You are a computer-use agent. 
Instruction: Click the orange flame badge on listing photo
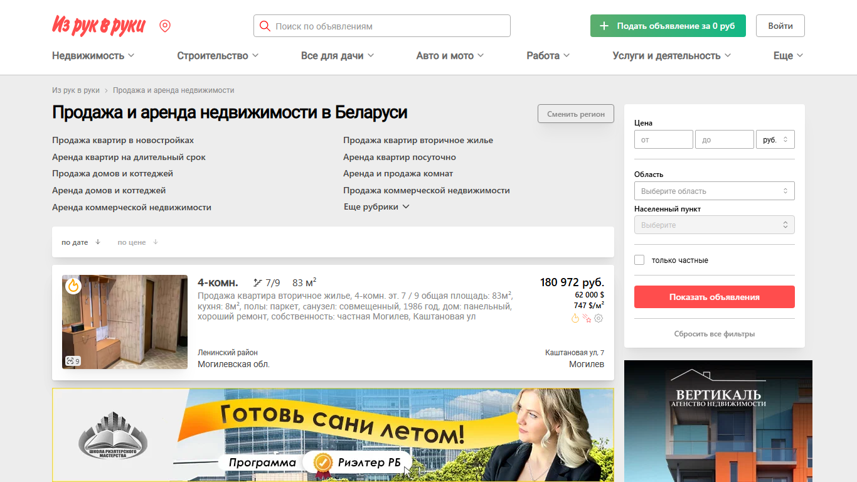coord(73,286)
